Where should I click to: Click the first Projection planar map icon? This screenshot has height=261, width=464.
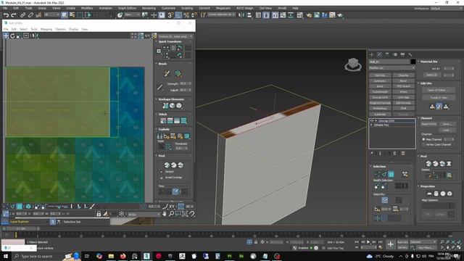pyautogui.click(x=429, y=194)
